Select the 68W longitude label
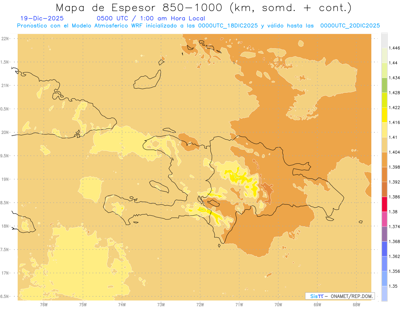This screenshot has width=400, height=309. pyautogui.click(x=356, y=304)
